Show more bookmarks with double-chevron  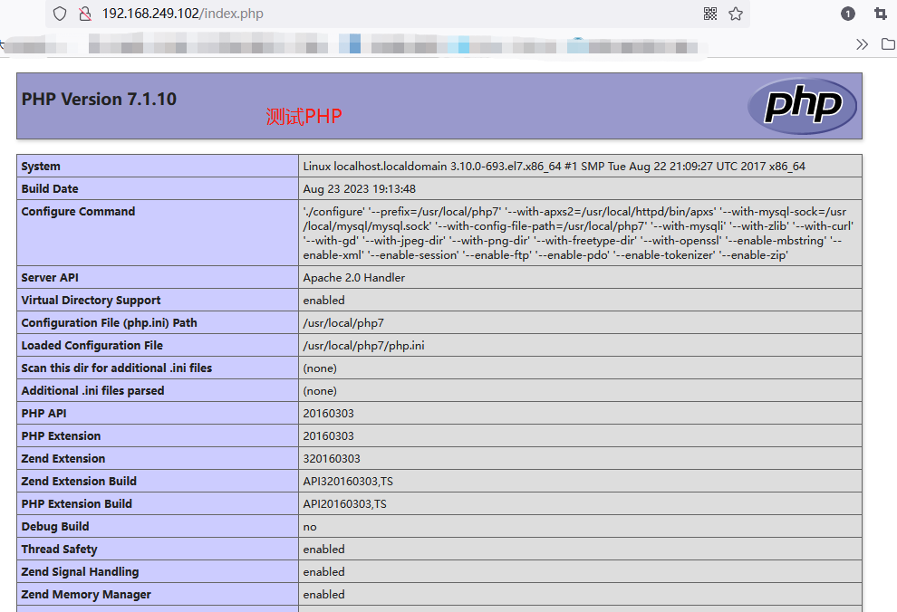[x=862, y=44]
